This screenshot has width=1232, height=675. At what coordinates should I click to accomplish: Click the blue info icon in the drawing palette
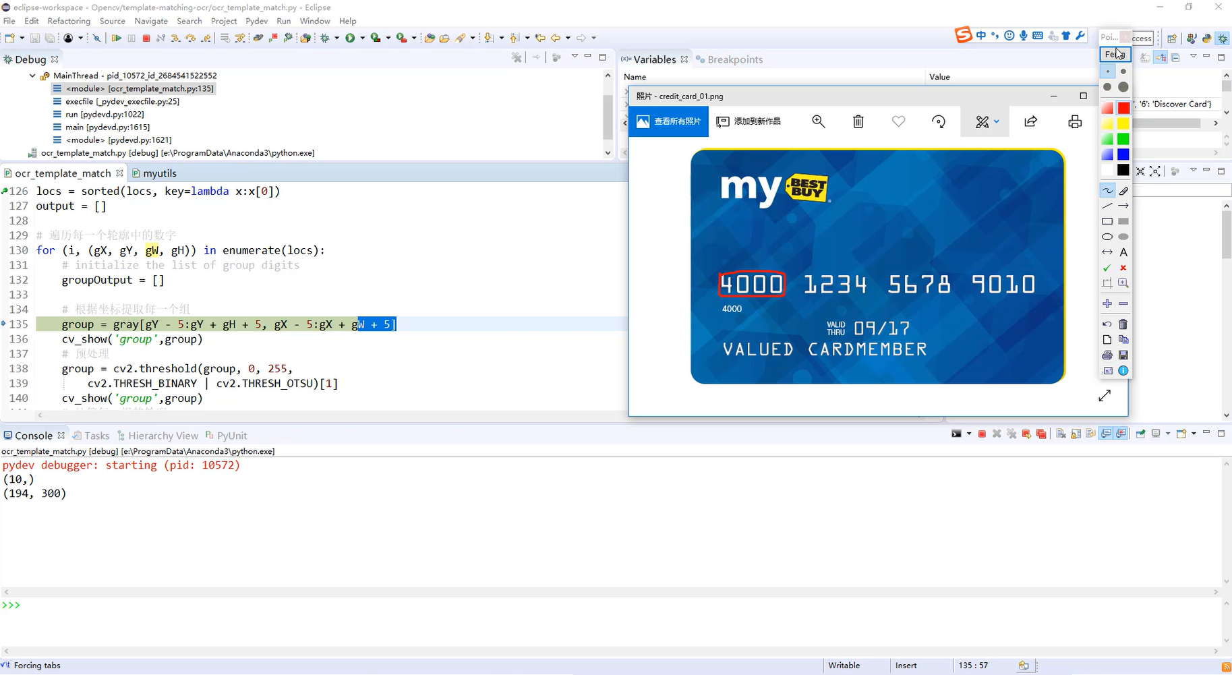pos(1123,370)
